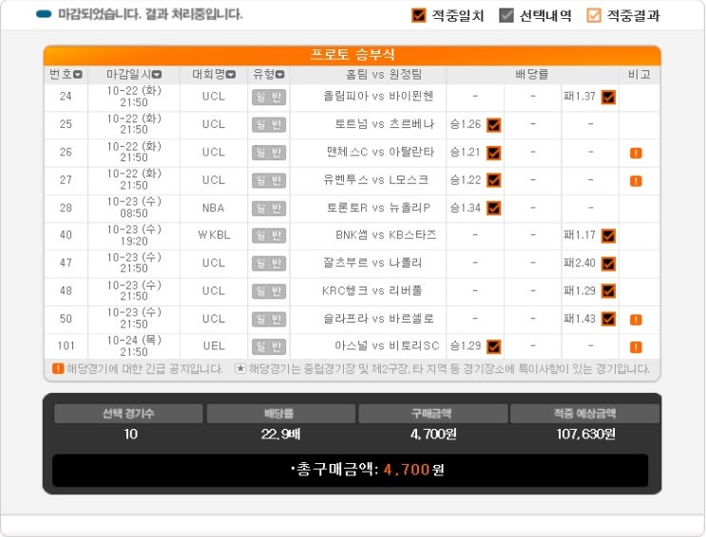Click the blue status indicator beside 마감되었습니다
706x537 pixels.
point(44,14)
